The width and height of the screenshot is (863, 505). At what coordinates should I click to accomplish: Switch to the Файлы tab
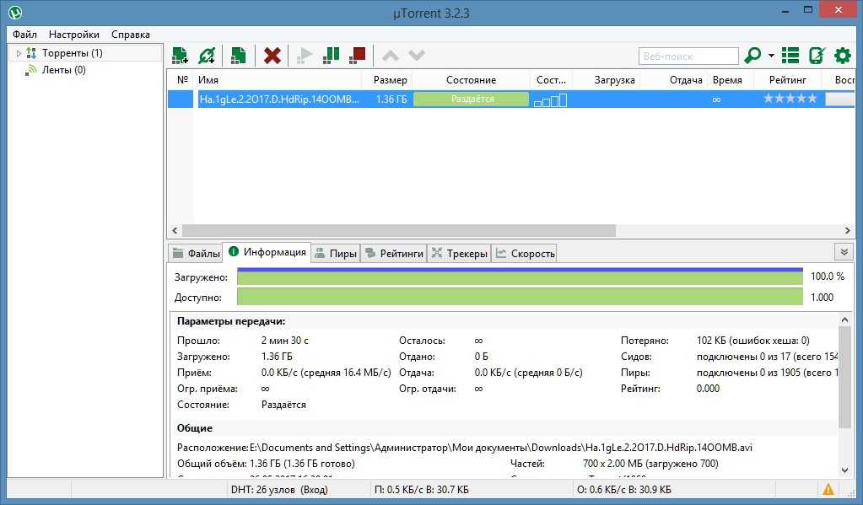pyautogui.click(x=196, y=253)
